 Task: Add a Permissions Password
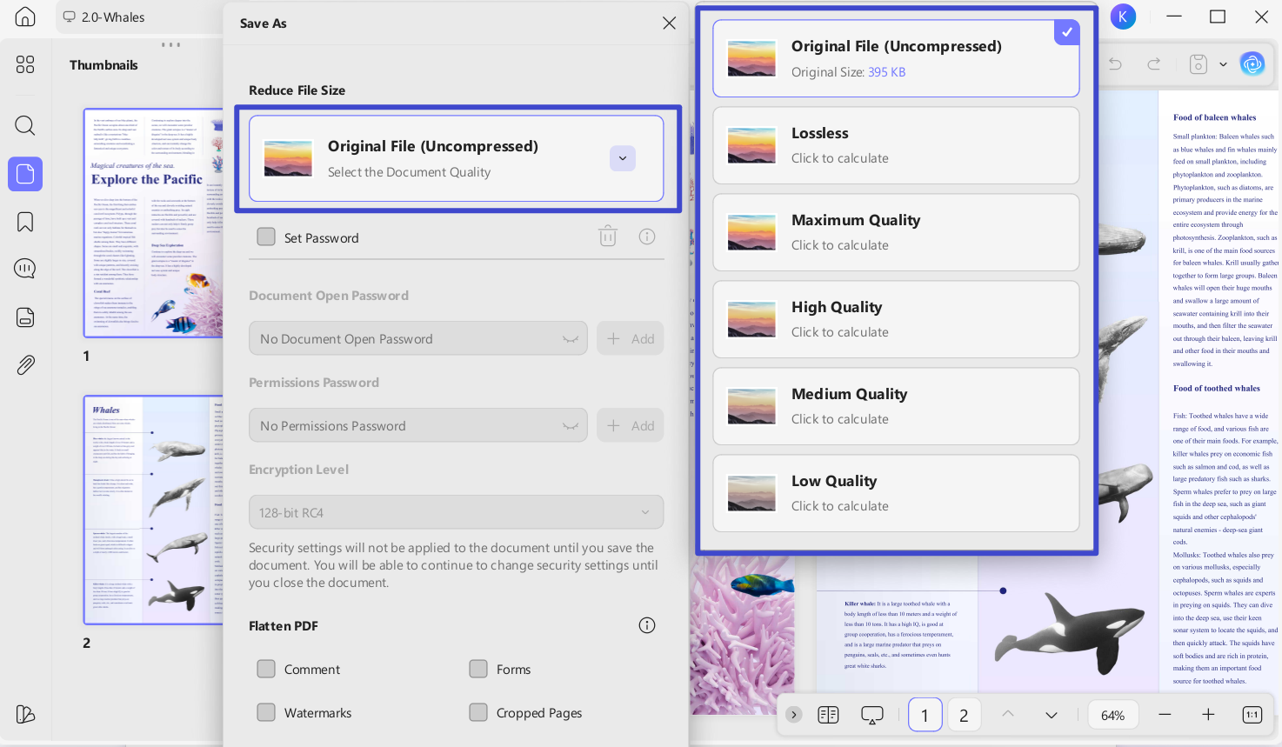coord(631,425)
